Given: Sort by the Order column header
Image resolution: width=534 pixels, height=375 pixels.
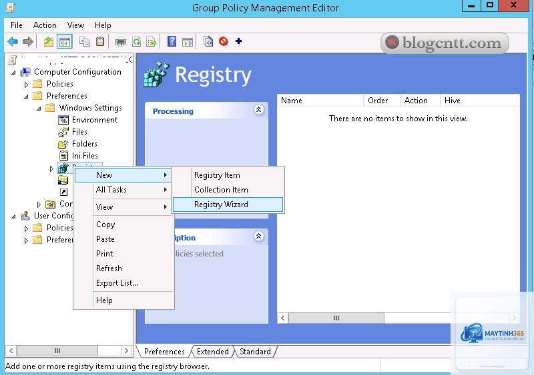Looking at the screenshot, I should [382, 101].
